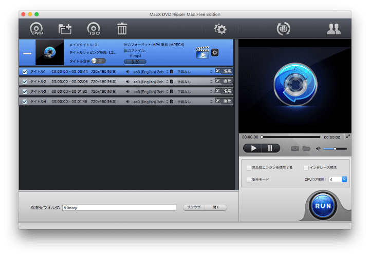Image resolution: width=370 pixels, height=256 pixels.
Task: Click the ブラウザ browse button
Action: click(194, 207)
